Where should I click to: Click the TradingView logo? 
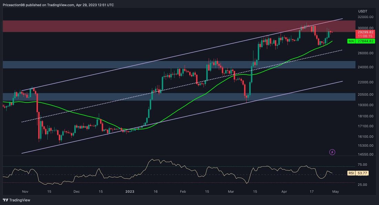[17, 200]
